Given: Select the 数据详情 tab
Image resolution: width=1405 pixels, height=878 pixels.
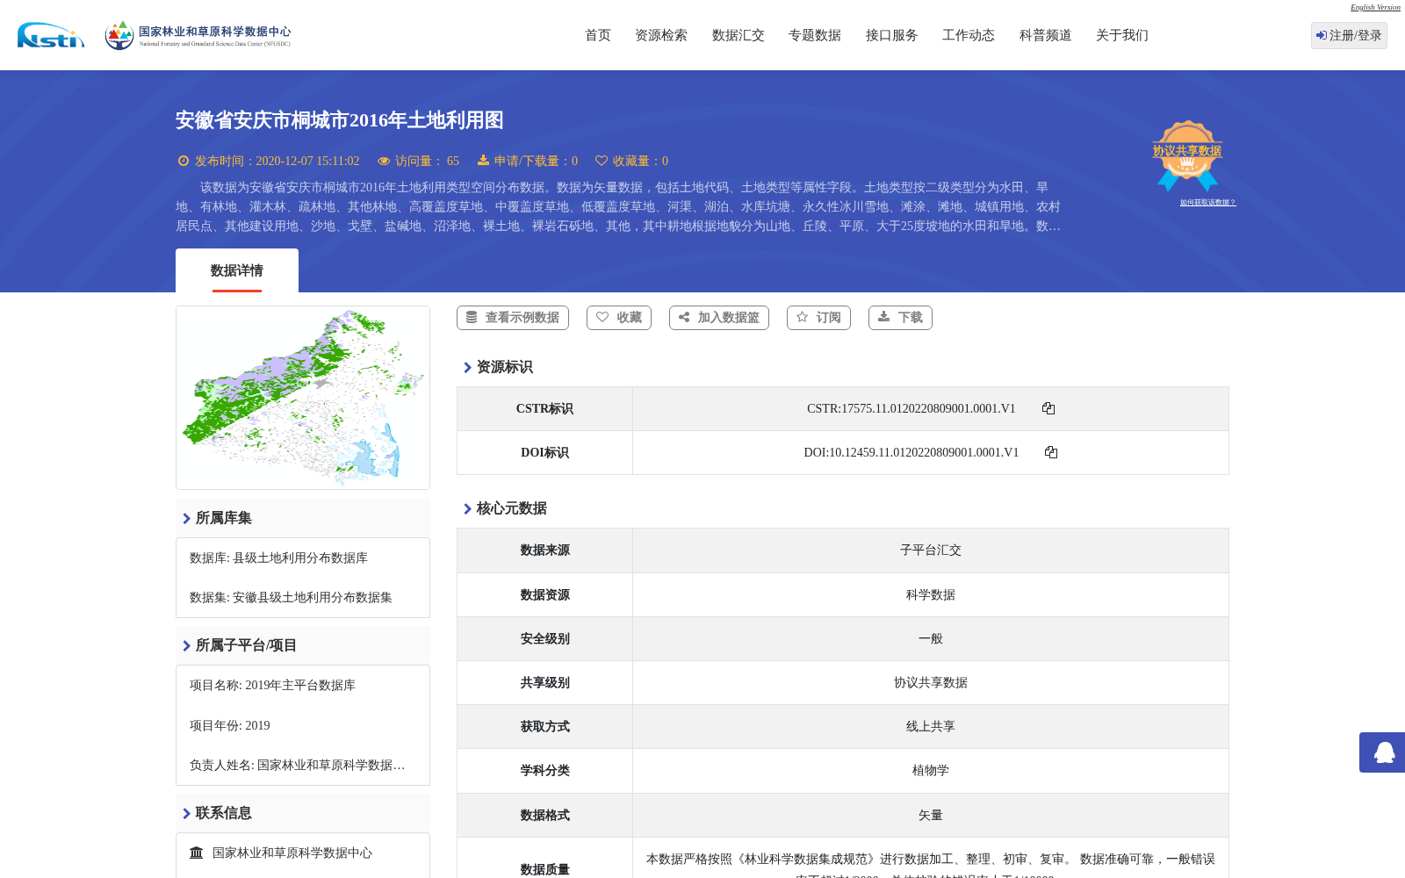Looking at the screenshot, I should [x=237, y=270].
